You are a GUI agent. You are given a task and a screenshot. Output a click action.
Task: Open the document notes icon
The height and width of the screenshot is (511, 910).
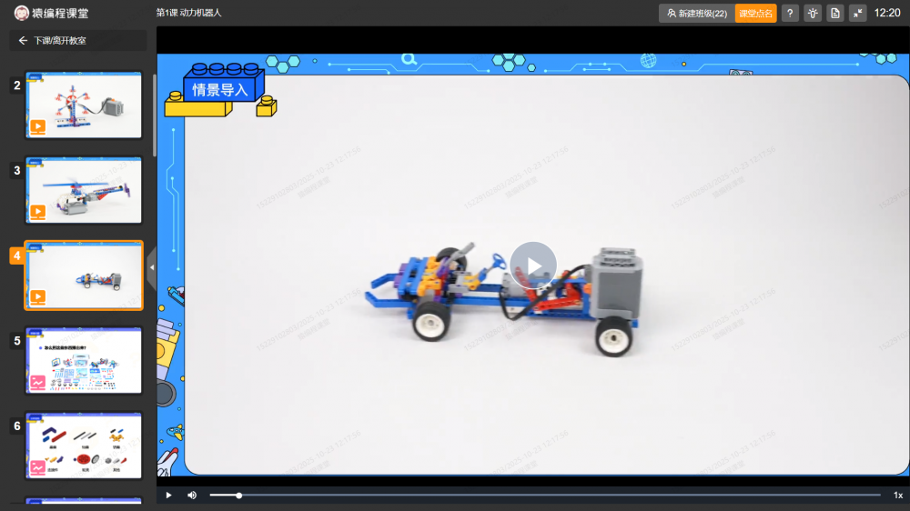tap(835, 14)
